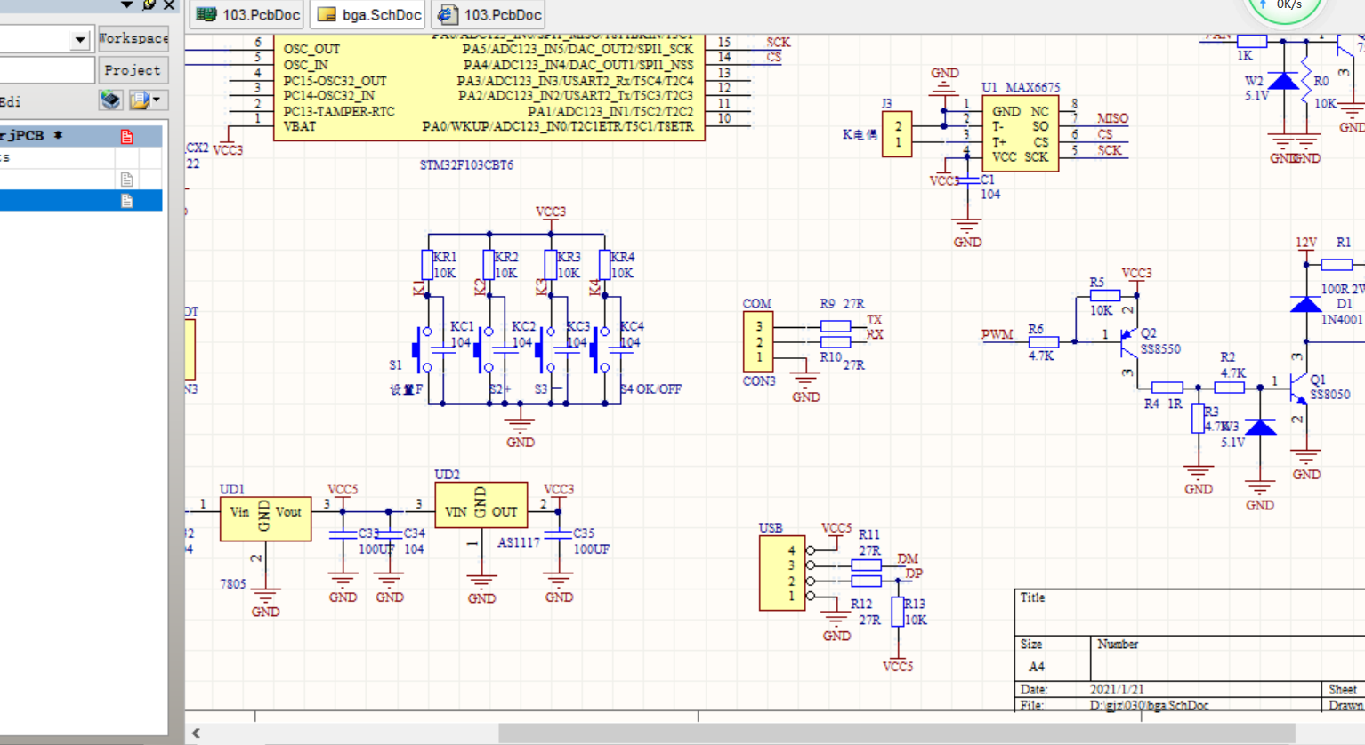Select the COM CON3 connector body
The image size is (1365, 745).
pos(758,341)
